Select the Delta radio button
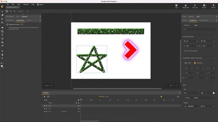Image resolution: width=218 pixels, height=122 pixels. [x=186, y=63]
